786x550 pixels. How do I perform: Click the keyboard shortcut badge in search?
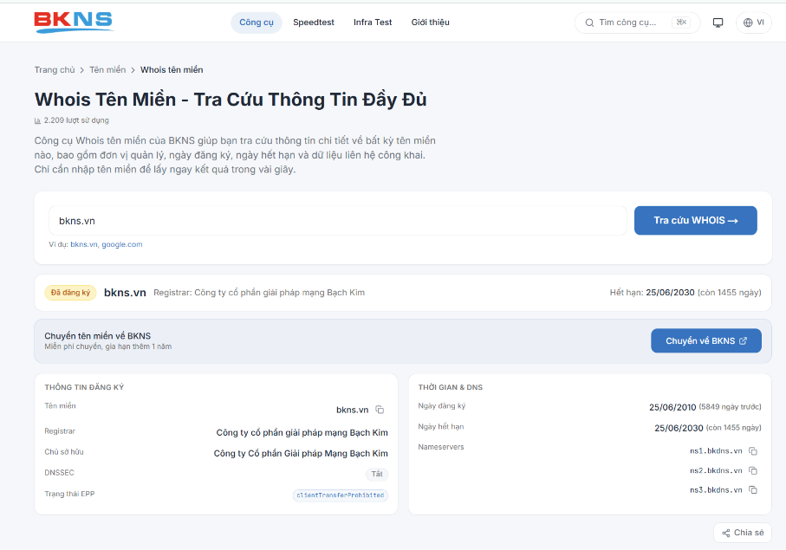pyautogui.click(x=681, y=22)
